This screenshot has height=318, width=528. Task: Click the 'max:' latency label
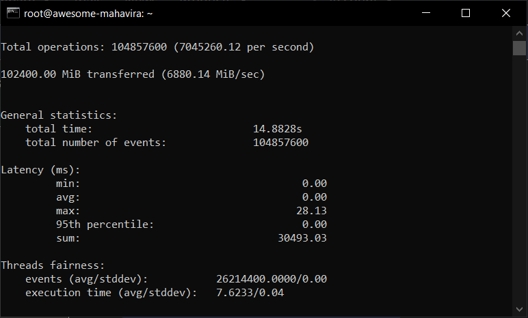tap(68, 211)
